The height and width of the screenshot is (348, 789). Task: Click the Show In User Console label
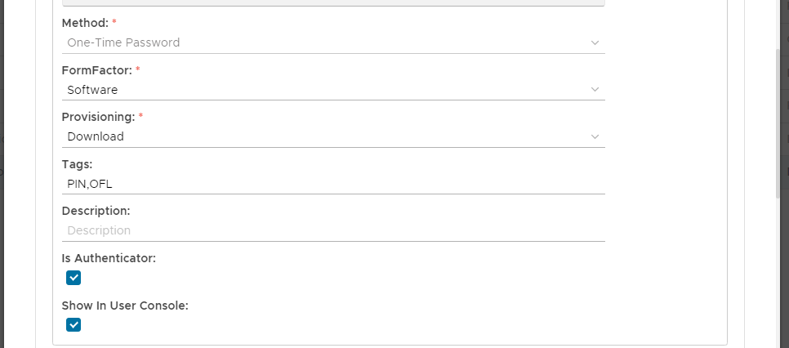click(x=125, y=306)
